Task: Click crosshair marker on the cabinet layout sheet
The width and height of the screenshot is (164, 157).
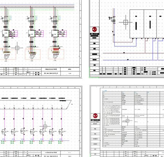Action: (x=126, y=22)
